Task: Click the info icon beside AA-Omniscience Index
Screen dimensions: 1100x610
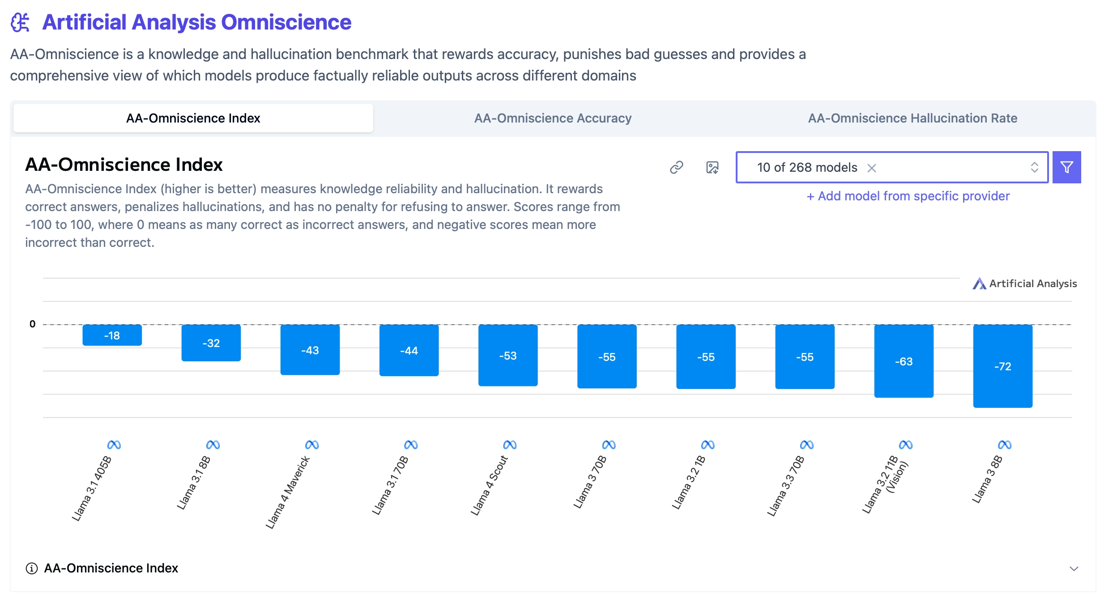Action: (x=31, y=568)
